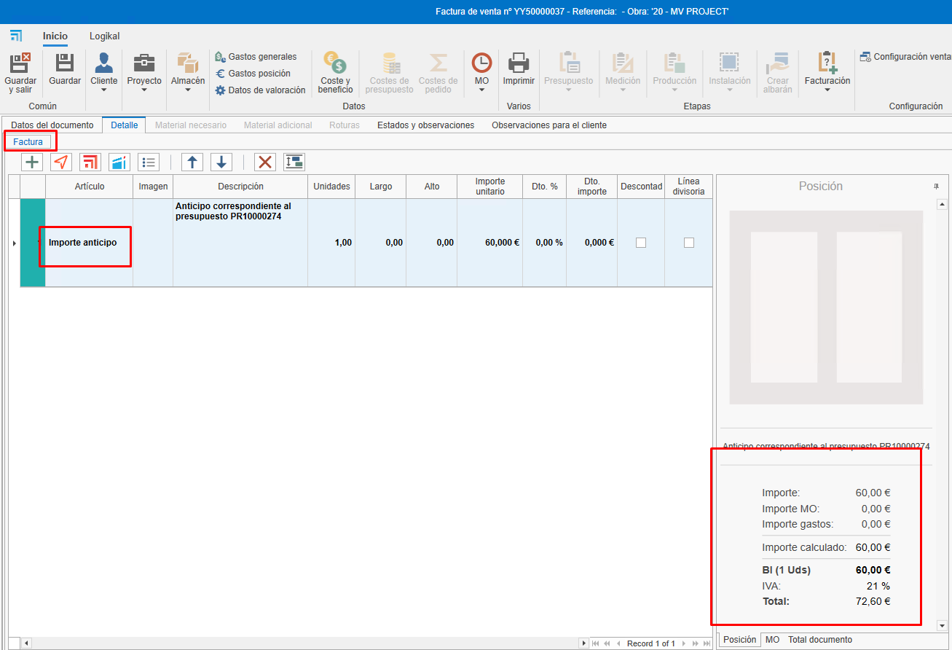952x650 pixels.
Task: Click the Guardar save icon
Action: pos(65,63)
